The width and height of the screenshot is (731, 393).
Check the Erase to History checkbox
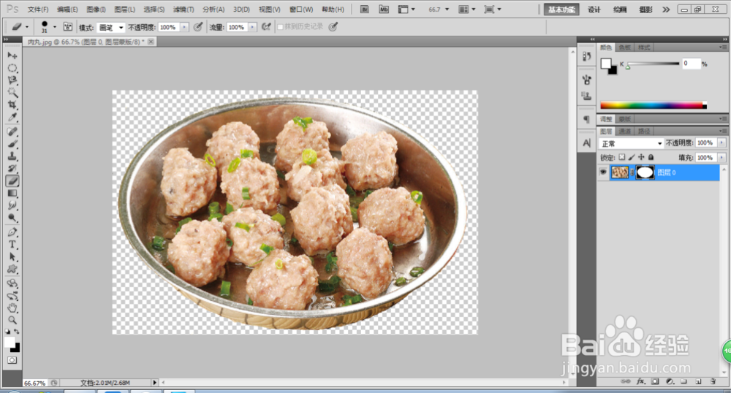(280, 27)
